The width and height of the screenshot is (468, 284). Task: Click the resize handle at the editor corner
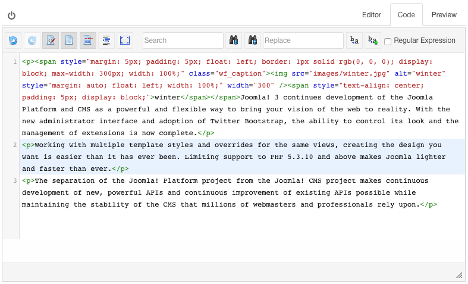459,275
